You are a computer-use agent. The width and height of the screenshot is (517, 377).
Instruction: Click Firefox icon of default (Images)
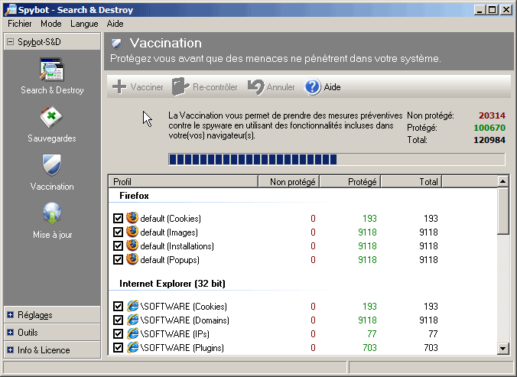(x=132, y=232)
